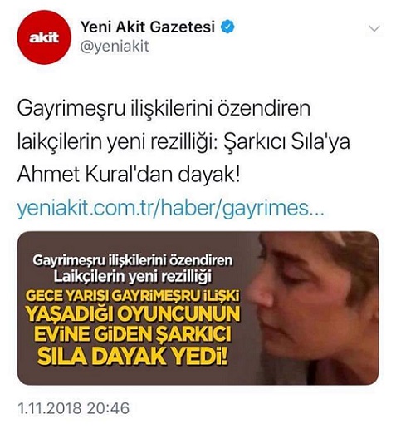Click the 'SILA DAYAK YEDİ!' yellow headline
The image size is (396, 429).
coord(133,357)
